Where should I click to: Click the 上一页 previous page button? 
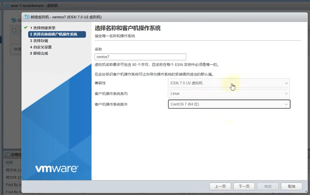pyautogui.click(x=220, y=186)
